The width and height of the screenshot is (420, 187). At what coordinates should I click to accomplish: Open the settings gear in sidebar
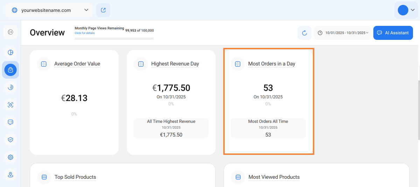(x=10, y=157)
